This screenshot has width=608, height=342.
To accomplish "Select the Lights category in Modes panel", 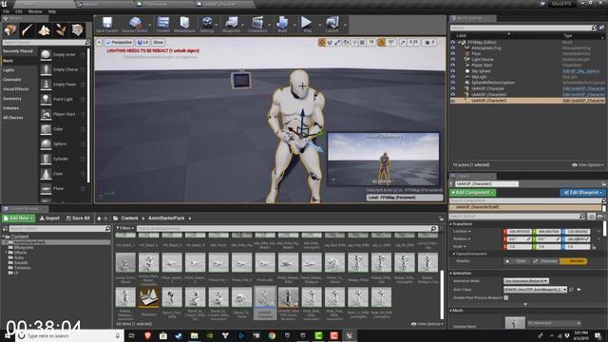I will [9, 70].
